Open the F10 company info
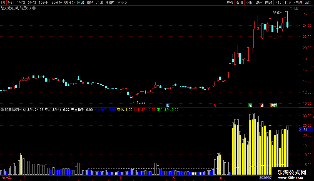This screenshot has height=181, width=314. click(x=278, y=3)
